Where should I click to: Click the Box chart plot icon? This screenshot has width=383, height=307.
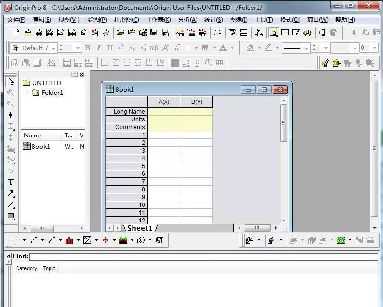105,240
